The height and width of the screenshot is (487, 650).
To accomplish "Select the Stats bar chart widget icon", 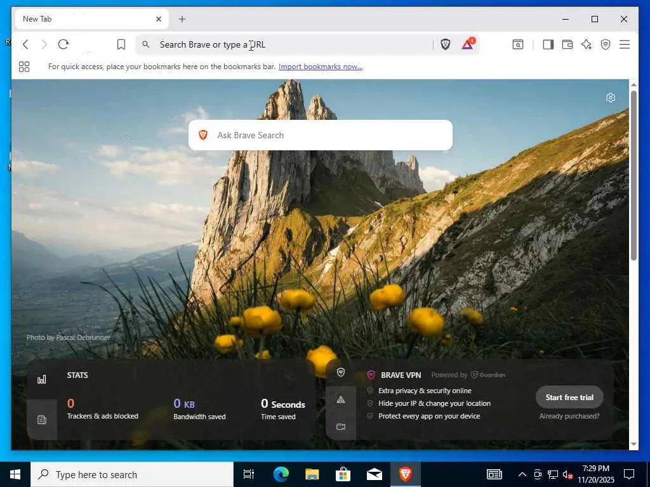I will 41,379.
